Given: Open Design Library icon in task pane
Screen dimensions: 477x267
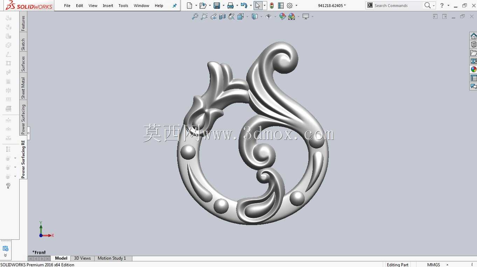Looking at the screenshot, I should 473,45.
